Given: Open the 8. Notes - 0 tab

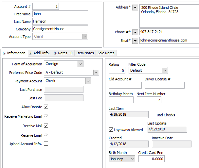Looking at the screenshot, I should (x=63, y=53).
